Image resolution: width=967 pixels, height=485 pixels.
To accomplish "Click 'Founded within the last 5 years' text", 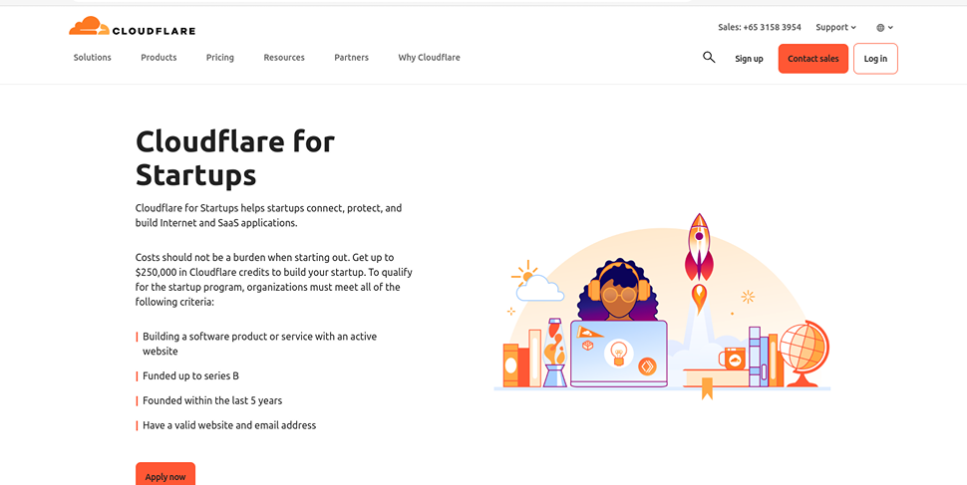I will pyautogui.click(x=212, y=400).
